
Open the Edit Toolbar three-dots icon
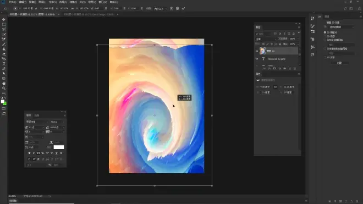point(4,93)
